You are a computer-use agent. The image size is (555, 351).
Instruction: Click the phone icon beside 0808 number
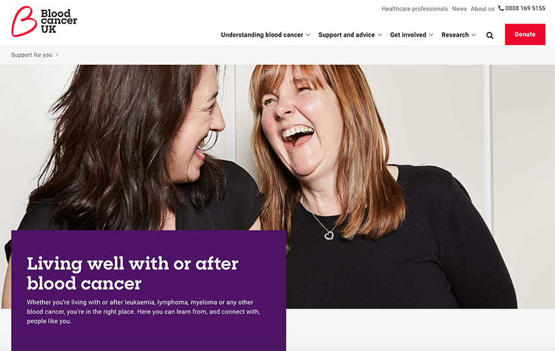pyautogui.click(x=501, y=8)
